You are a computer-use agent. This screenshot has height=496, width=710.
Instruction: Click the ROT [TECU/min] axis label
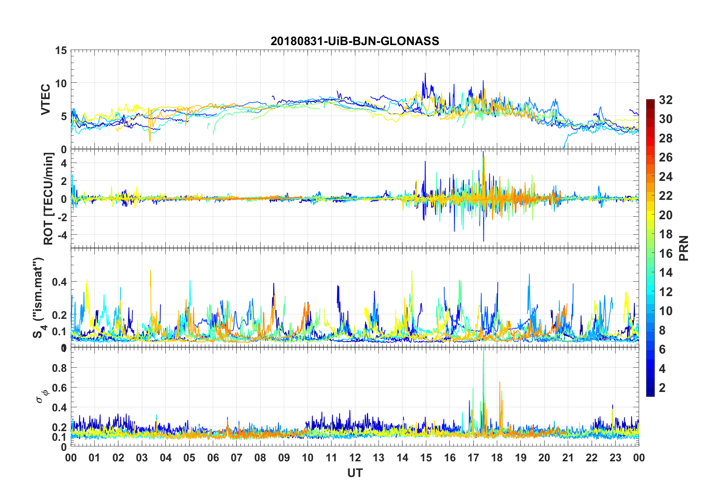tap(49, 199)
